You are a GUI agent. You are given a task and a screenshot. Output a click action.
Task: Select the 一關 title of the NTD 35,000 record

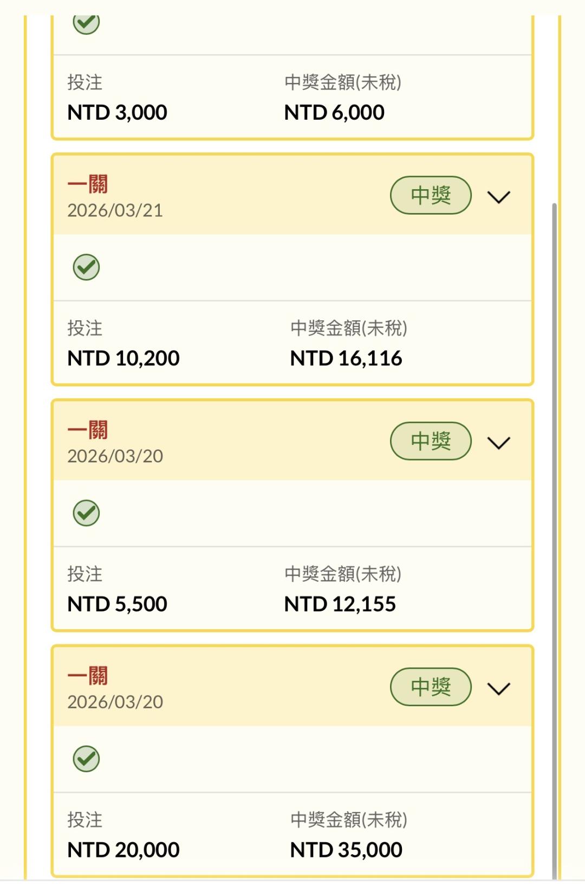click(88, 676)
